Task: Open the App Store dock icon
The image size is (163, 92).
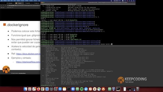Action: pos(60,89)
